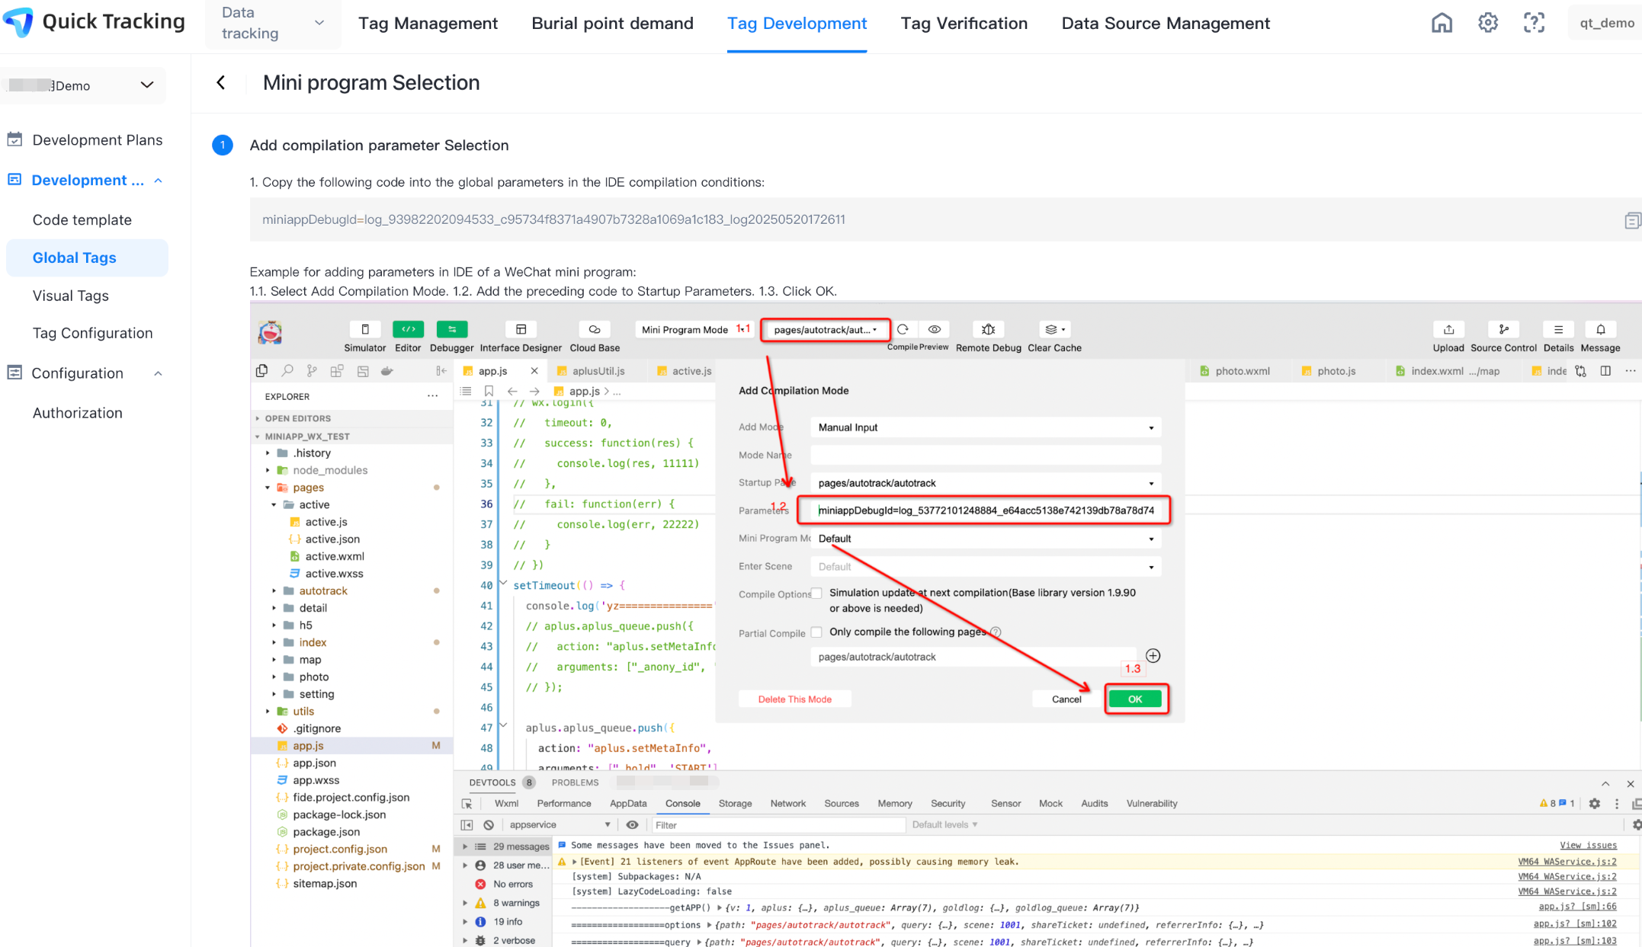Click the tutorial screenshot image
1642x947 pixels.
(x=945, y=625)
